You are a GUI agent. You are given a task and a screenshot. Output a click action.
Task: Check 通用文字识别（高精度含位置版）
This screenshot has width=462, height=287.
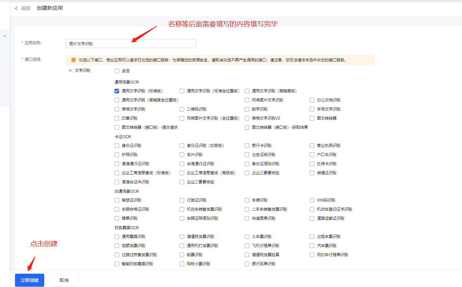117,100
